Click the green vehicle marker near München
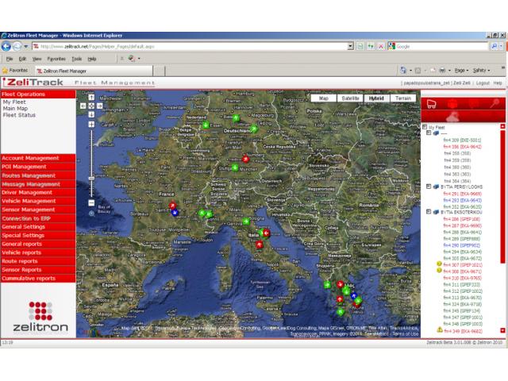 235,167
